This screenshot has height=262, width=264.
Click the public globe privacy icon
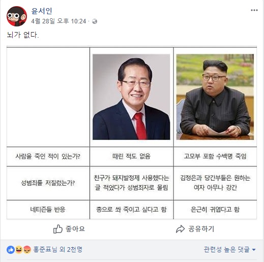(95, 21)
